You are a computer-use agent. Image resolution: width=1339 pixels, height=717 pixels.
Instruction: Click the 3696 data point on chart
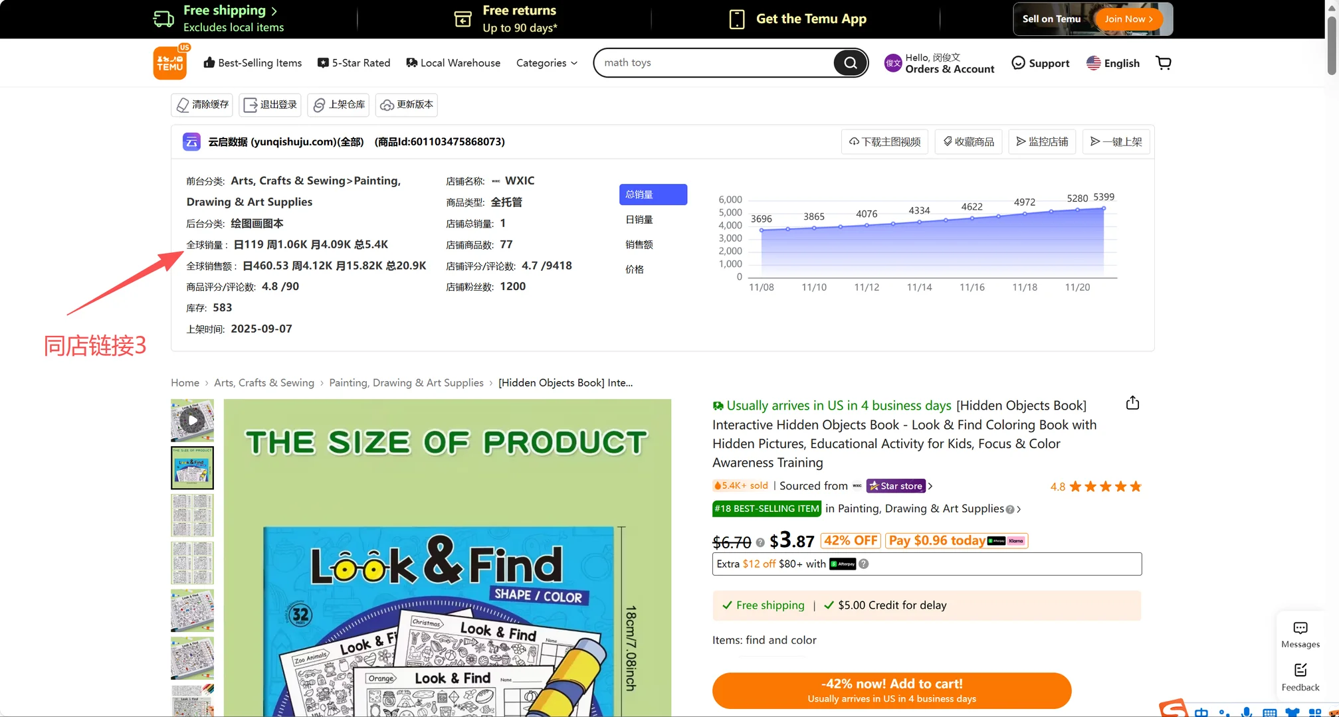[x=762, y=230]
